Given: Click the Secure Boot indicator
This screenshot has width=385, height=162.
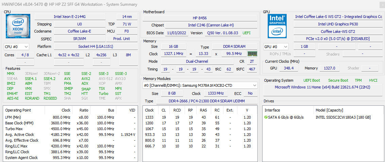Looking at the screenshot, I should 338,80.
